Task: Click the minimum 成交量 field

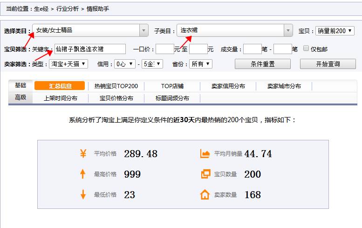Action: click(253, 49)
